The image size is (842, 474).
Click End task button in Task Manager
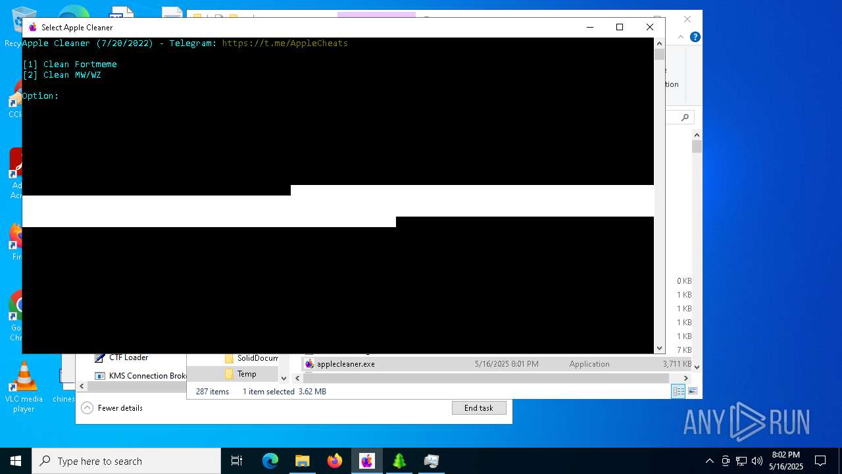coord(479,408)
